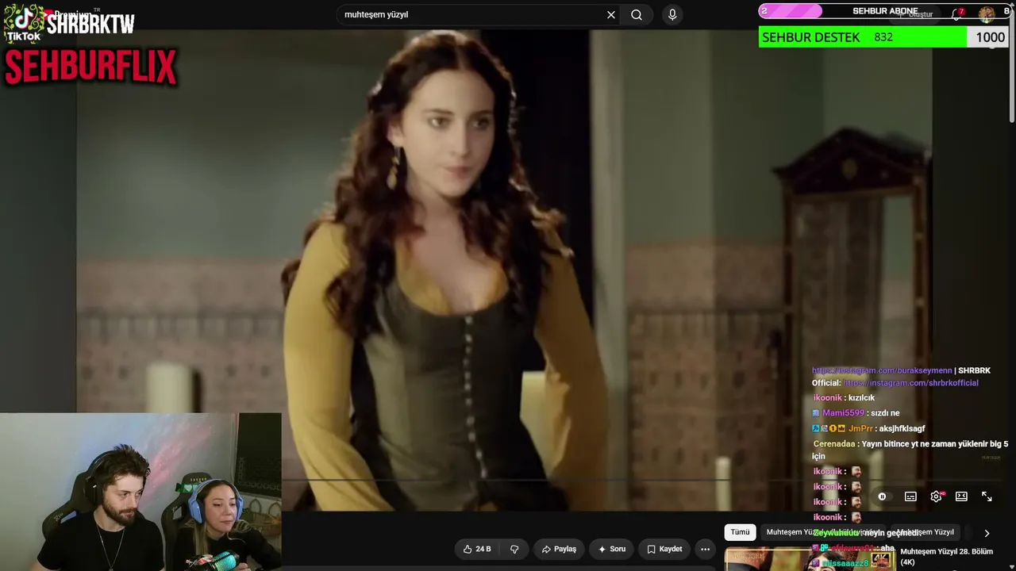1016x571 pixels.
Task: Click chat username JmPrr
Action: tap(860, 429)
